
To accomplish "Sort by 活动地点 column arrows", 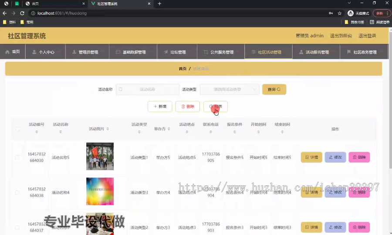I will coord(187,132).
